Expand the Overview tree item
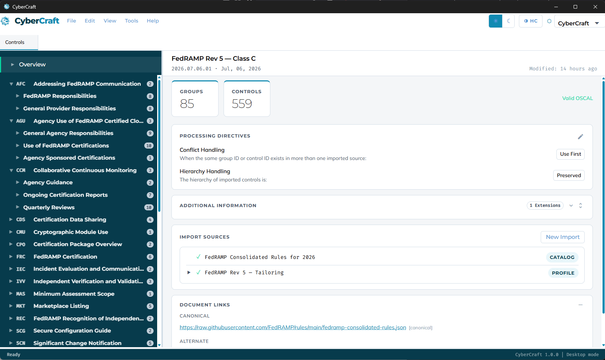 12,65
